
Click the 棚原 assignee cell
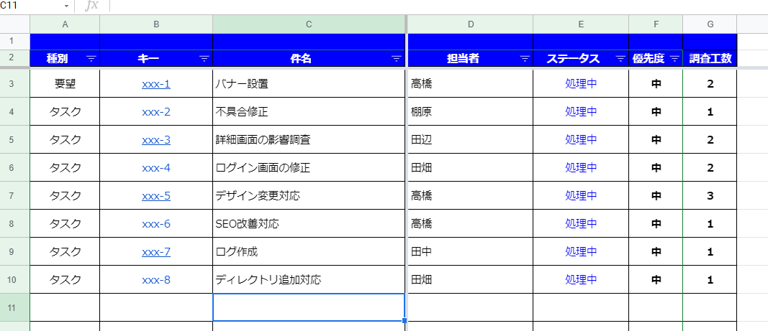coord(471,112)
